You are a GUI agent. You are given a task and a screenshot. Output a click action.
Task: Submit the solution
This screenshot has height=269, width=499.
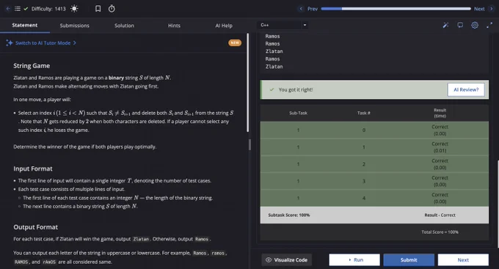click(409, 259)
